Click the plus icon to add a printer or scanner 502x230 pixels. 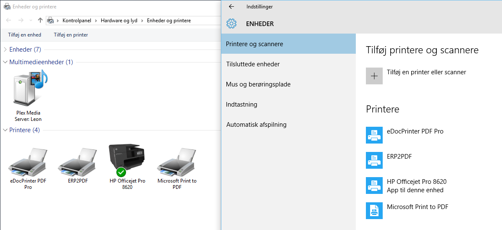(374, 76)
